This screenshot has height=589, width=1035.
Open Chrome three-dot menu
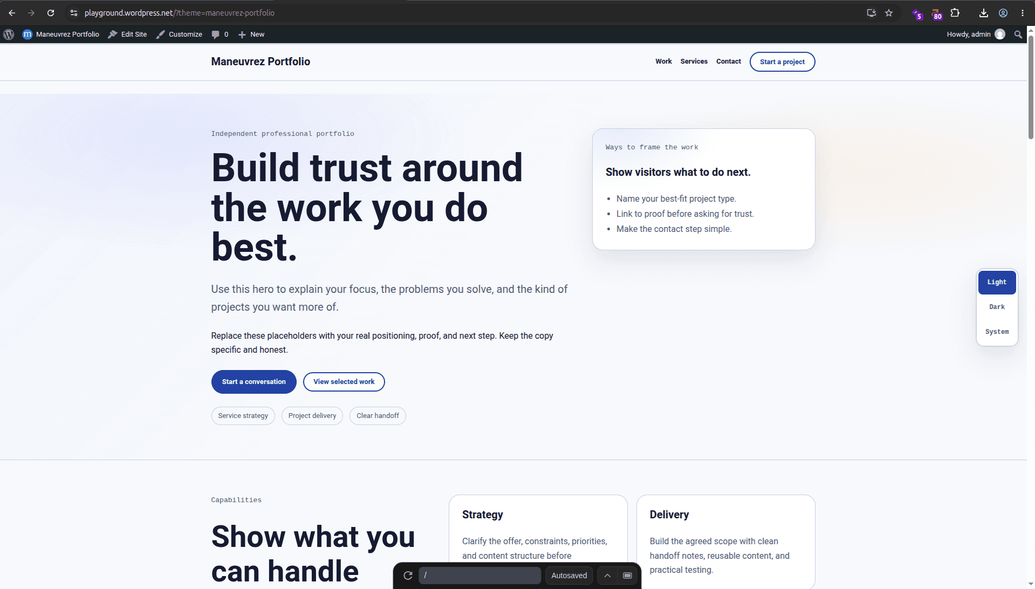tap(1023, 13)
